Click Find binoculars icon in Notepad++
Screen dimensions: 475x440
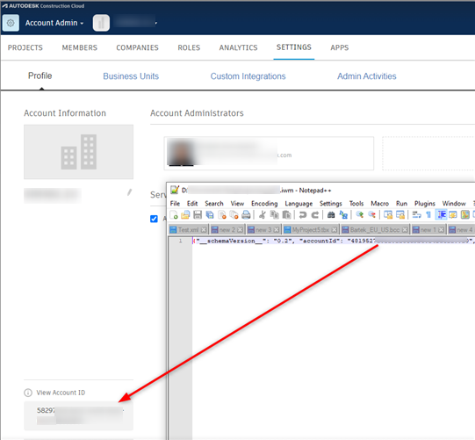pyautogui.click(x=331, y=215)
